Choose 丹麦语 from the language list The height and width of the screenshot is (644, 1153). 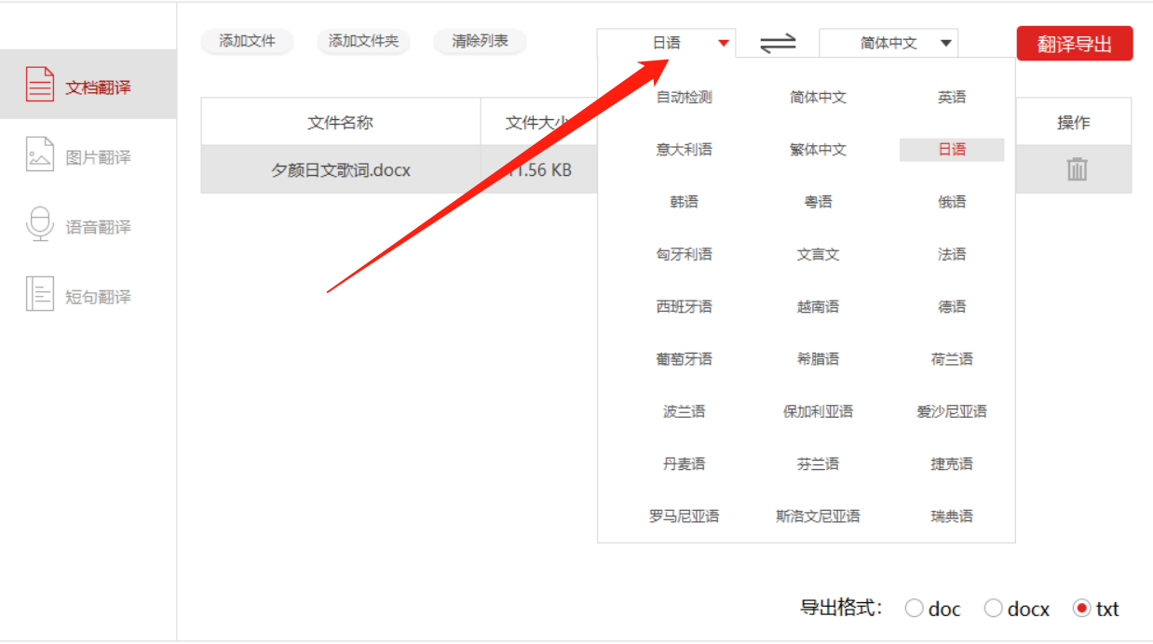tap(684, 463)
